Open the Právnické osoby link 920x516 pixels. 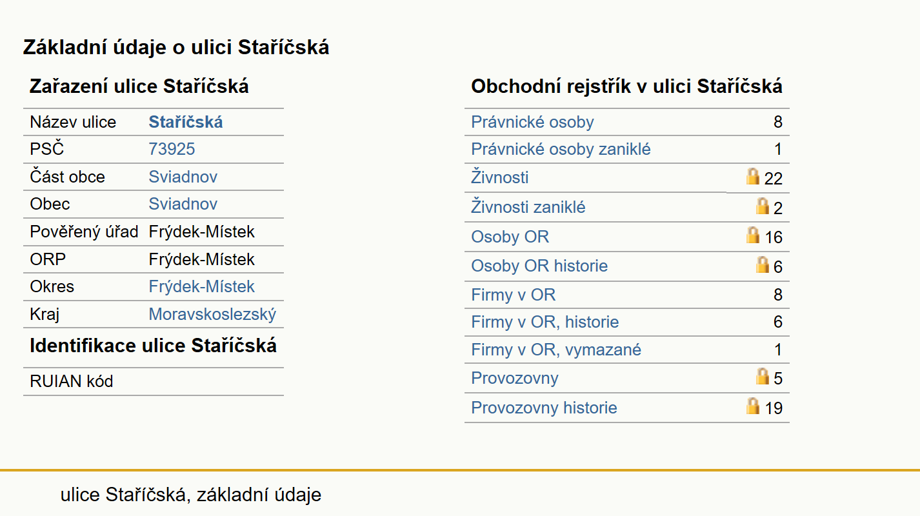[x=532, y=122]
